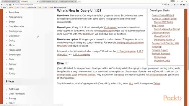This screenshot has height=106, width=189.
Task: Bookmark this page with the star icon
Action: click(x=165, y=5)
